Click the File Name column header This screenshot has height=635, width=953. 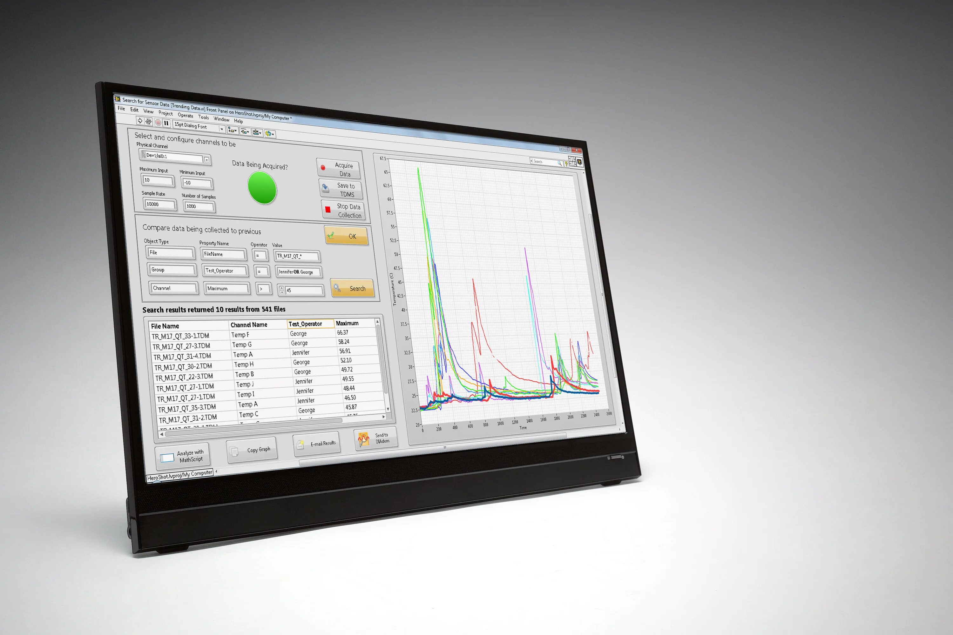click(x=188, y=326)
